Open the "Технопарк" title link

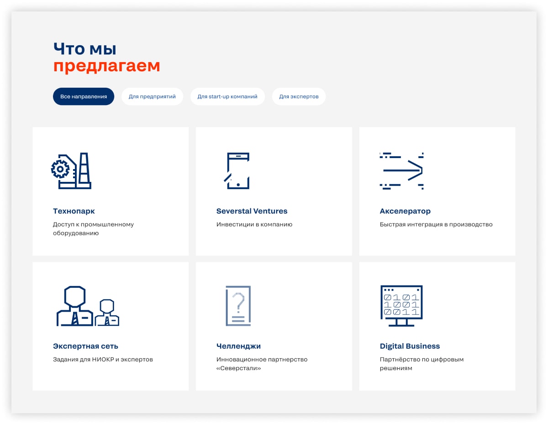pyautogui.click(x=74, y=211)
